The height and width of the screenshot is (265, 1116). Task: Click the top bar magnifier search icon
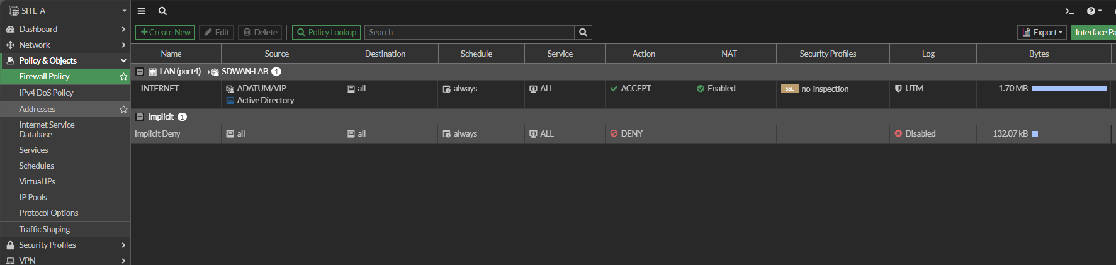coord(162,11)
